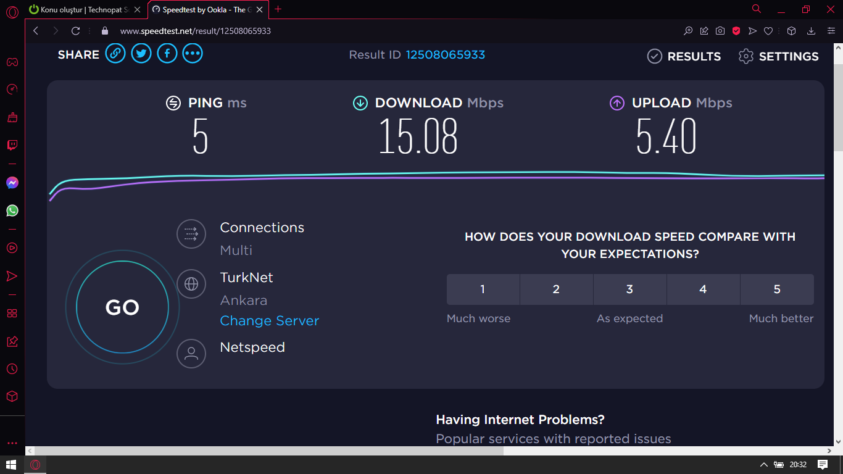
Task: Click the Having Internet Problems? heading
Action: [520, 420]
